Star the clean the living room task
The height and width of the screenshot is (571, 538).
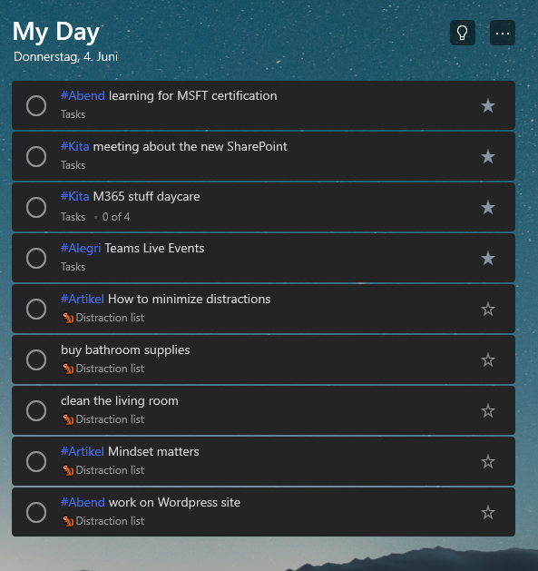pos(488,410)
